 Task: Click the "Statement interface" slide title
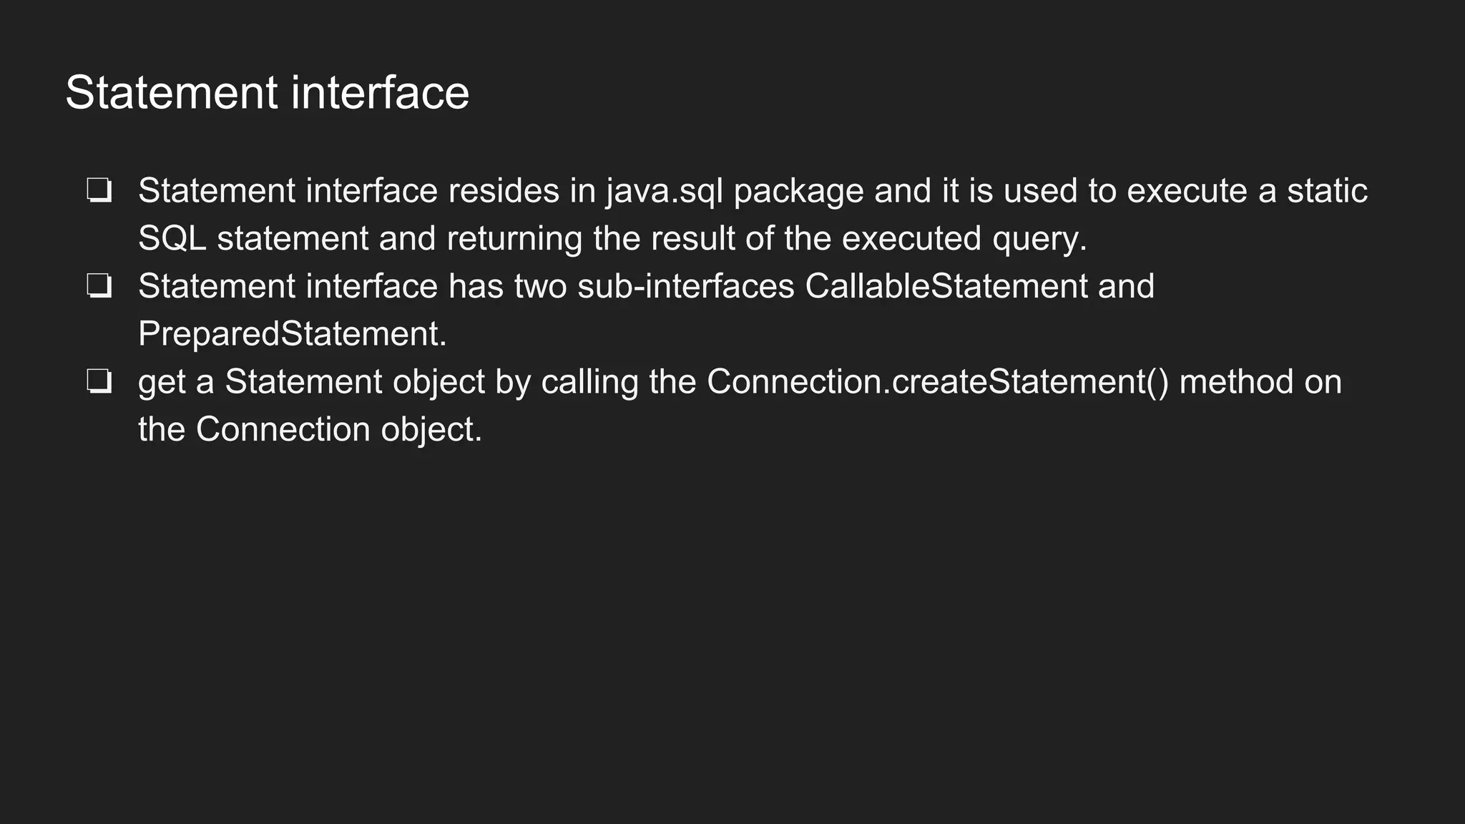point(267,93)
